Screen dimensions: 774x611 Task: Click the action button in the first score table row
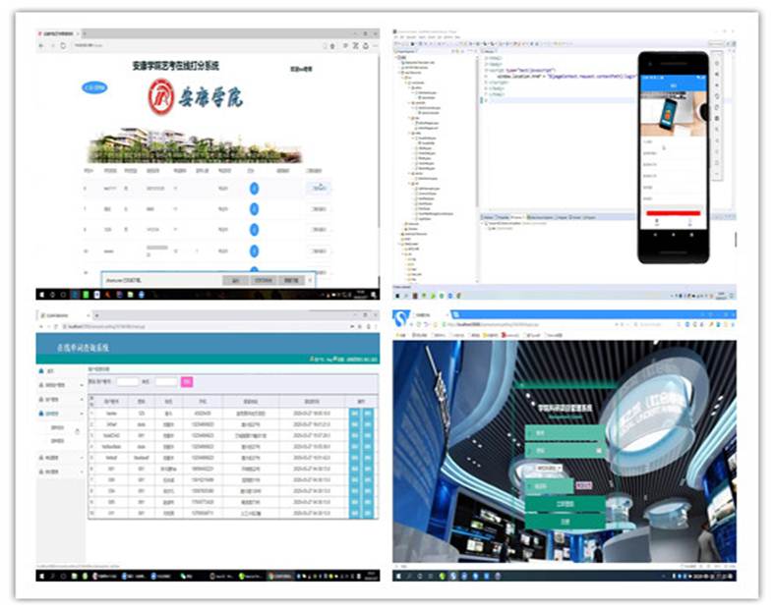click(x=320, y=187)
